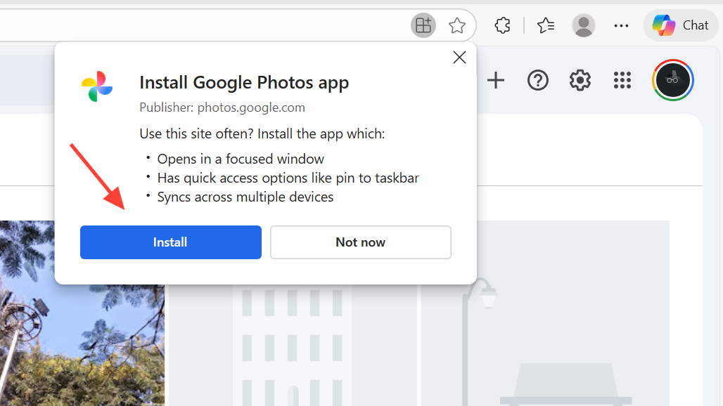
Task: Choose Not now in install prompt
Action: (x=360, y=242)
